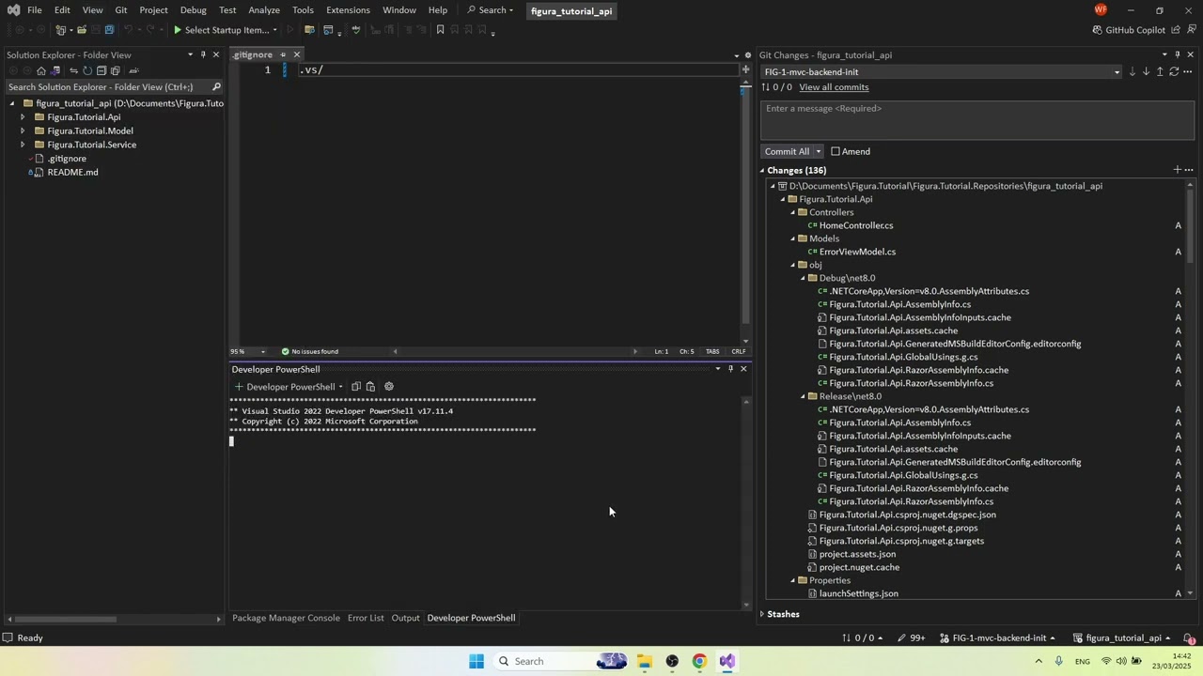Switch to Output tab
The width and height of the screenshot is (1203, 676).
click(405, 618)
